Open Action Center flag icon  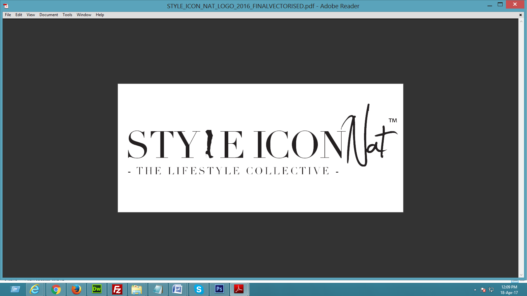(x=483, y=290)
